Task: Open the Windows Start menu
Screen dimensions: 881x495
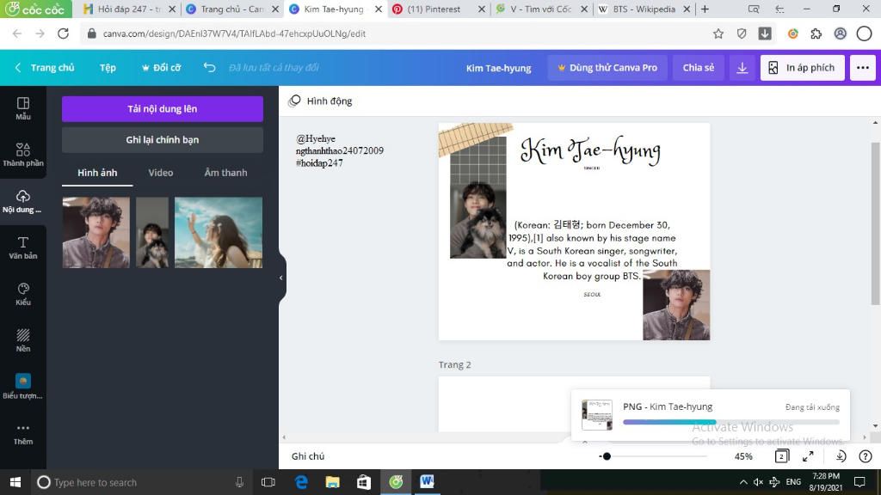Action: [15, 482]
